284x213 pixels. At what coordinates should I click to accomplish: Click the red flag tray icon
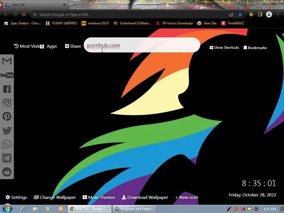click(x=243, y=209)
